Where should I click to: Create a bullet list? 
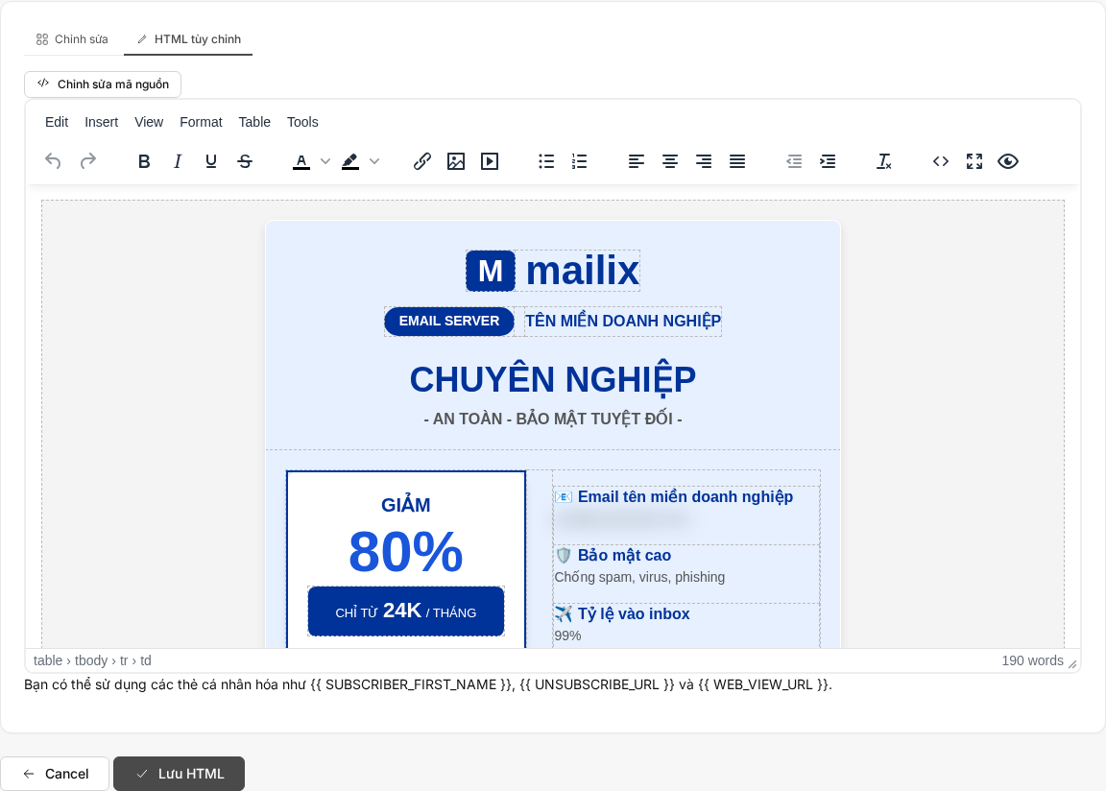(546, 161)
